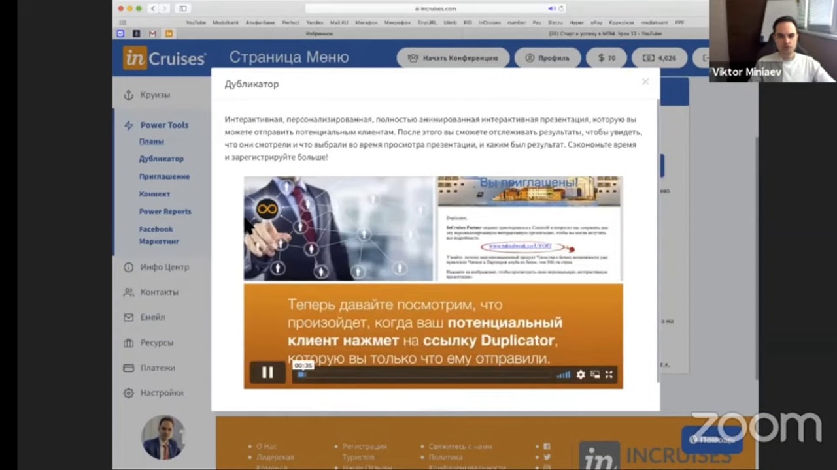Open Регистрация Туристов footer link
This screenshot has height=470, width=837.
[364, 452]
